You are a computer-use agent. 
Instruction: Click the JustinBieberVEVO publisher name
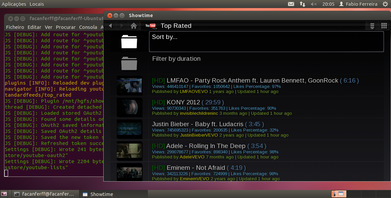tap(199, 135)
